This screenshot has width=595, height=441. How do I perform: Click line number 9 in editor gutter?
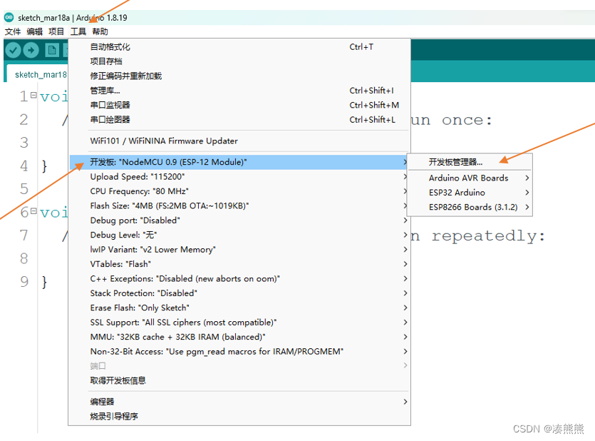point(24,281)
